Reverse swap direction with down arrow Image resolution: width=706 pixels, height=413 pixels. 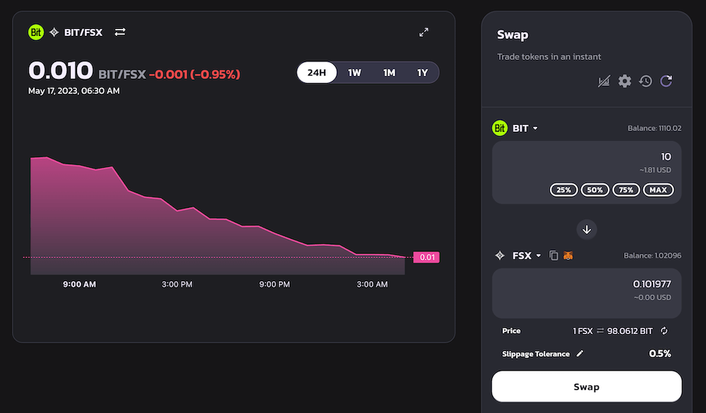click(x=586, y=229)
